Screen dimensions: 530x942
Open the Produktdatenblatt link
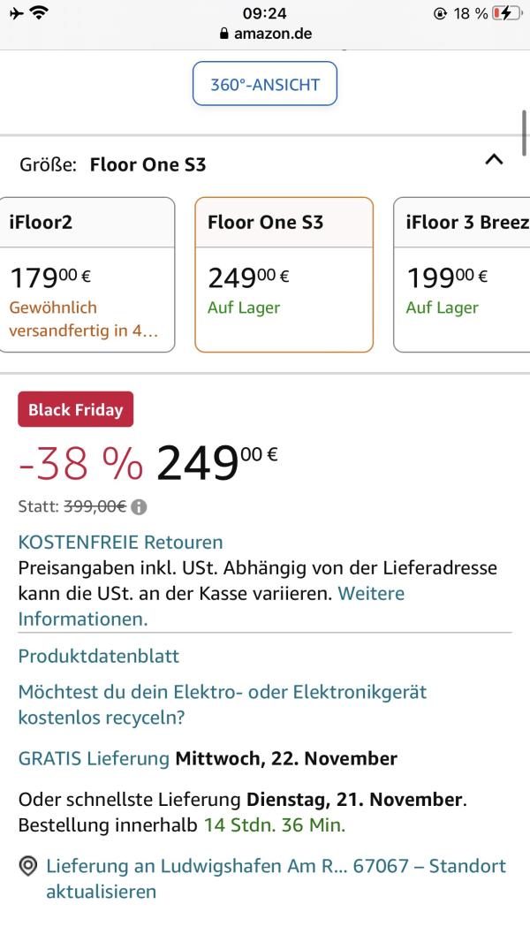pyautogui.click(x=99, y=656)
